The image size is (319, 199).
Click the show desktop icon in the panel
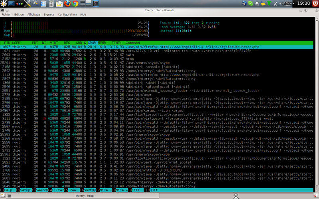pyautogui.click(x=12, y=4)
